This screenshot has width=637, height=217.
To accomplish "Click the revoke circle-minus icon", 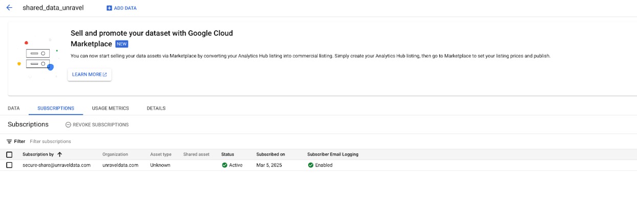I will click(x=68, y=125).
